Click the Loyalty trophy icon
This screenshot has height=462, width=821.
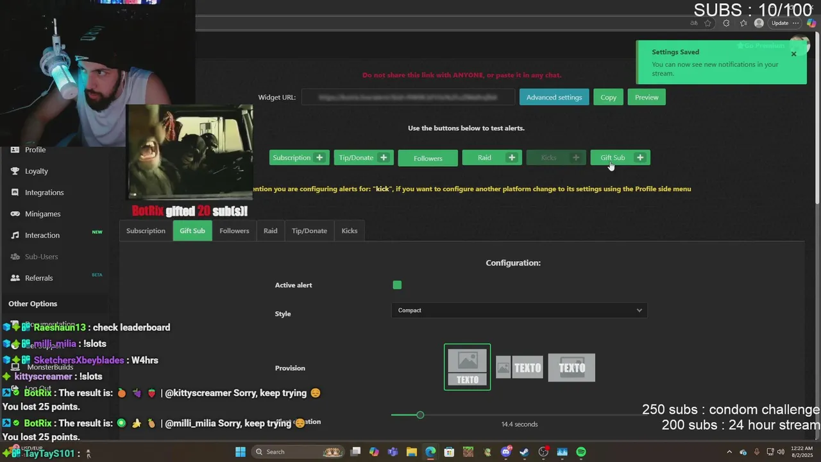pos(15,171)
